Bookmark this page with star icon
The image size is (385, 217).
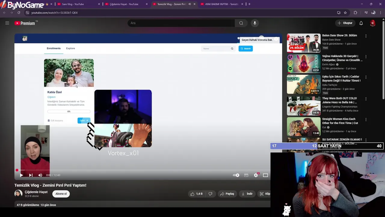coord(345,13)
